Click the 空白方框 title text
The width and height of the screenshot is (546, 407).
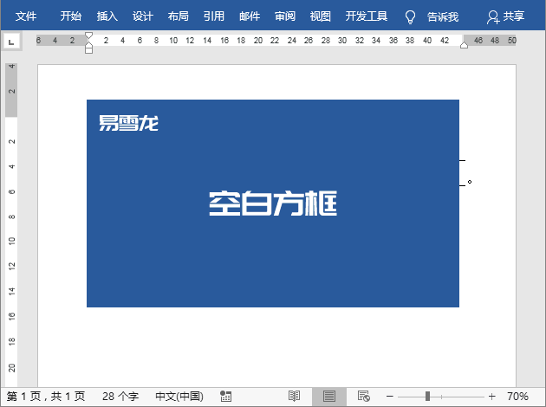[273, 203]
